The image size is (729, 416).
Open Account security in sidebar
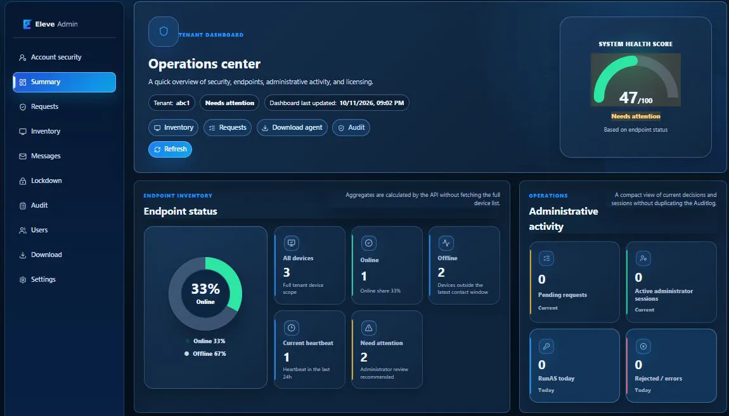[x=64, y=57]
